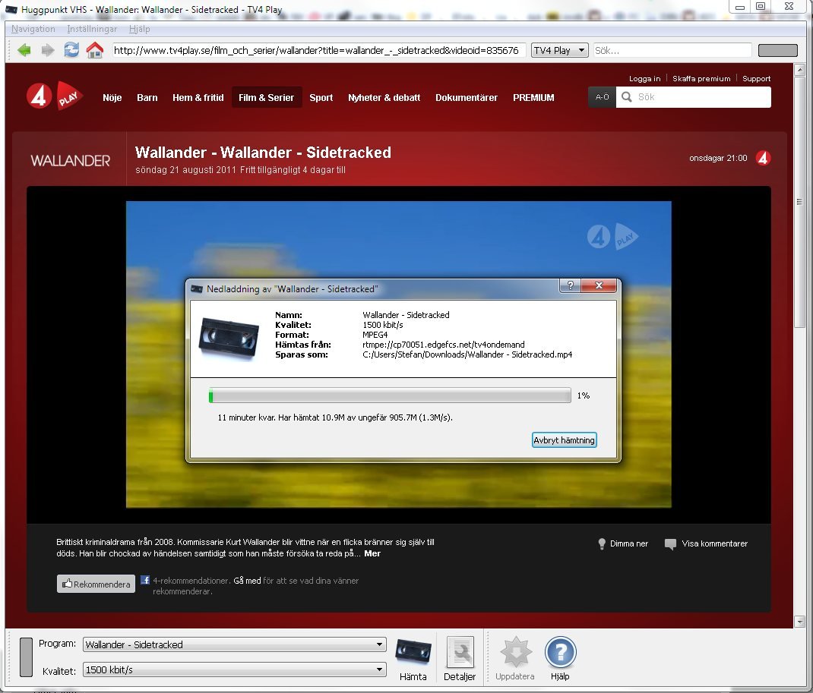
Task: Click the toolbar Sök... search field
Action: coord(672,50)
